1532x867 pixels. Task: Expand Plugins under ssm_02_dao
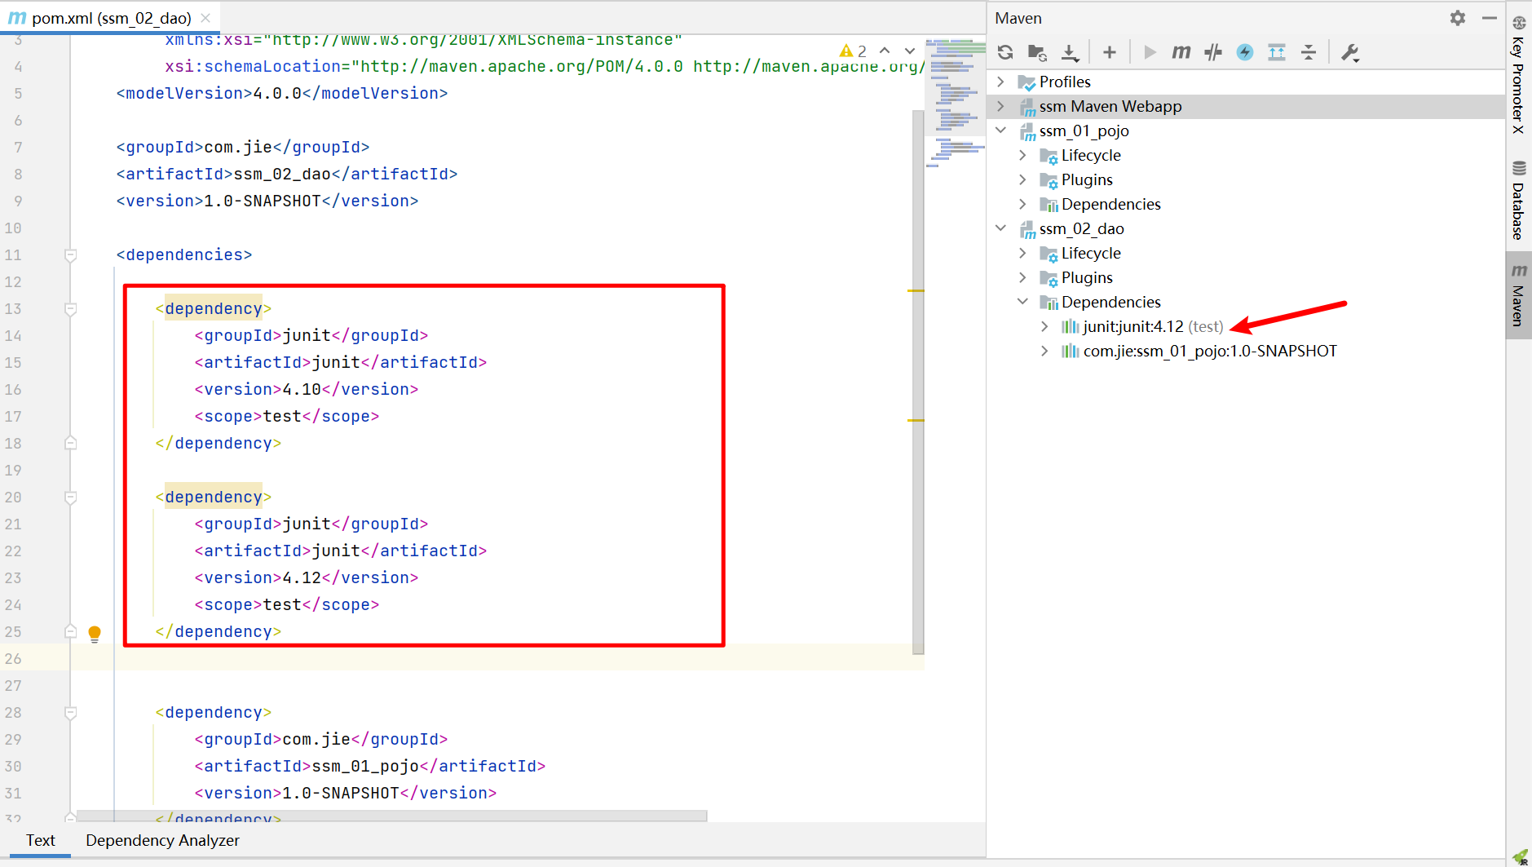pos(1023,277)
